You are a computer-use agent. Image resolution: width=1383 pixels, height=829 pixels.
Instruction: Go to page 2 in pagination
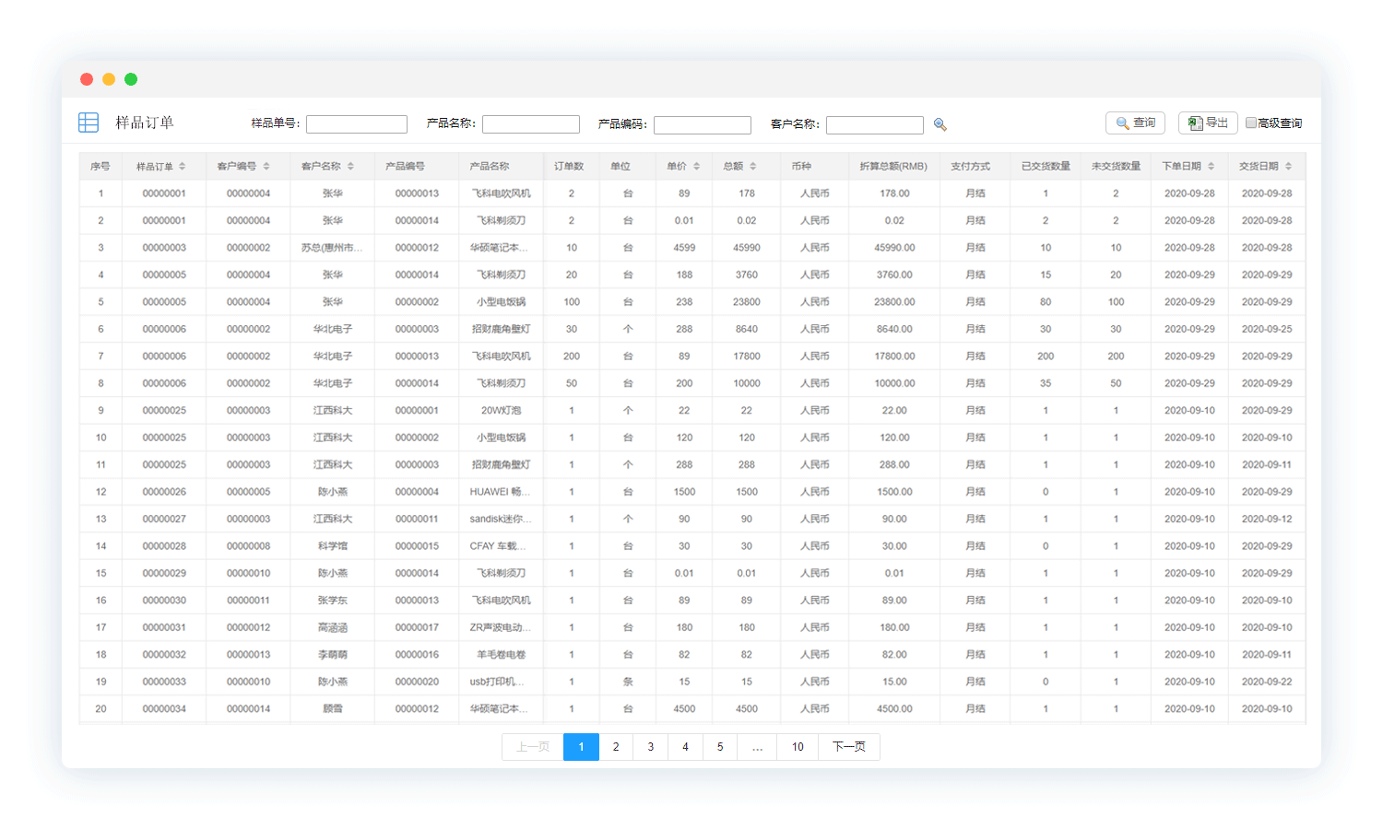point(616,747)
